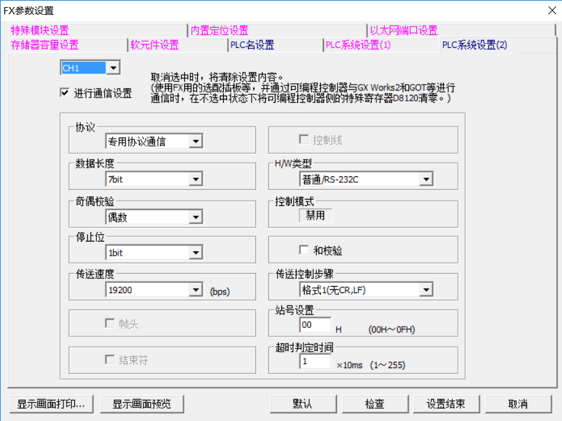Image resolution: width=562 pixels, height=421 pixels.
Task: Close the FX参数设置 dialog window
Action: [551, 10]
